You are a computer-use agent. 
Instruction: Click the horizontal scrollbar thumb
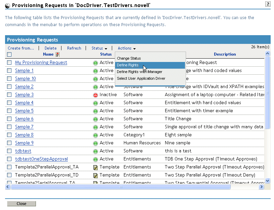point(121,187)
